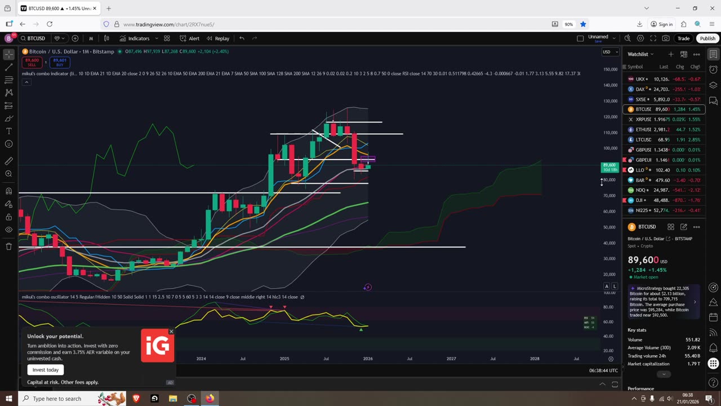Collapse the indicator legend arrow
This screenshot has width=721, height=406.
click(26, 82)
